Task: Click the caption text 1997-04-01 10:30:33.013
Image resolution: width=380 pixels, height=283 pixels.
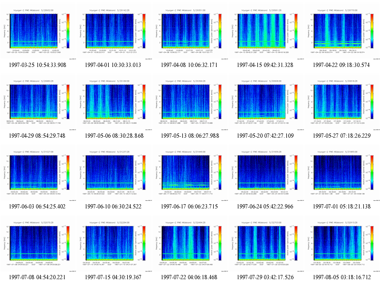Action: coord(113,65)
